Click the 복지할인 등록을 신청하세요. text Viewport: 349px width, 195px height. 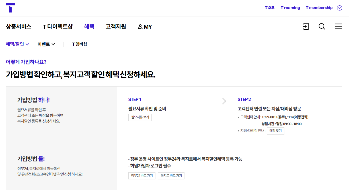coord(39,121)
